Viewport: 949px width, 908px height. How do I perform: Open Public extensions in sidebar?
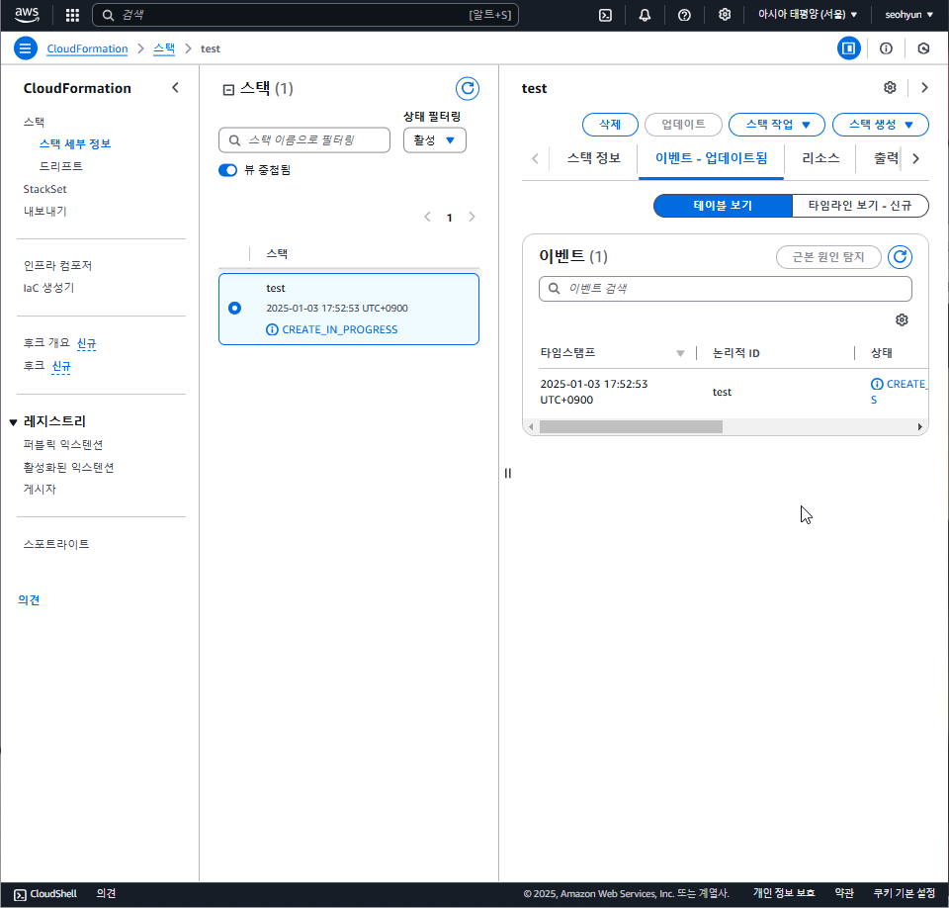63,445
